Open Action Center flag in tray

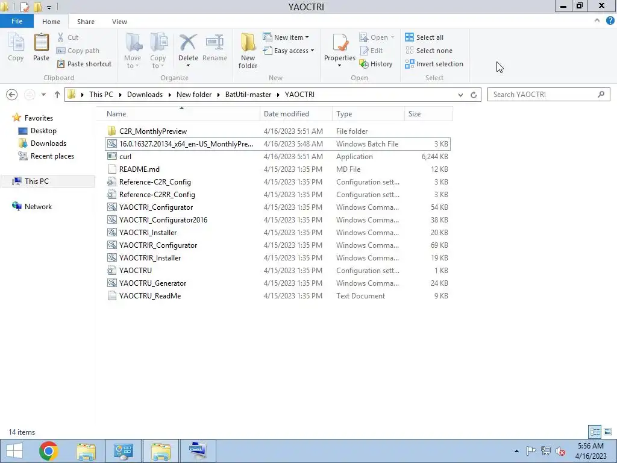coord(531,451)
